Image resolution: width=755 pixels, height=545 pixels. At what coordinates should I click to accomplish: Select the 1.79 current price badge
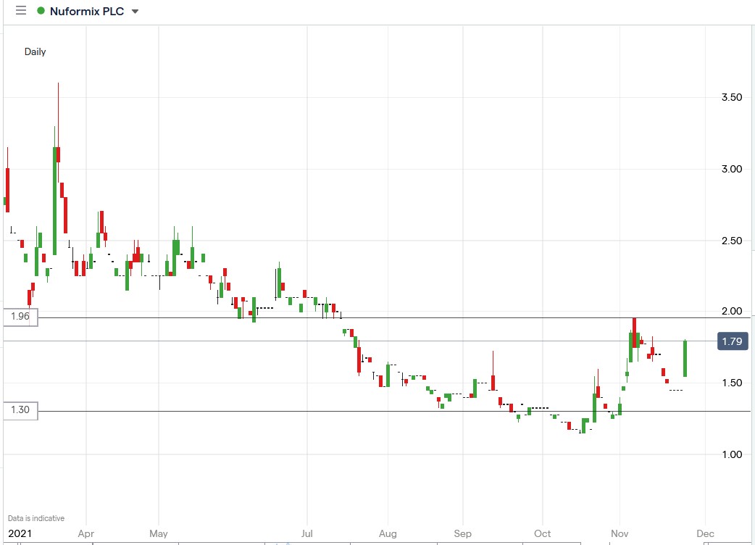732,341
